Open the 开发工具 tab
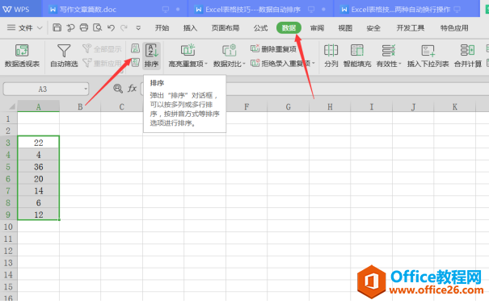Image resolution: width=489 pixels, height=304 pixels. pyautogui.click(x=411, y=28)
